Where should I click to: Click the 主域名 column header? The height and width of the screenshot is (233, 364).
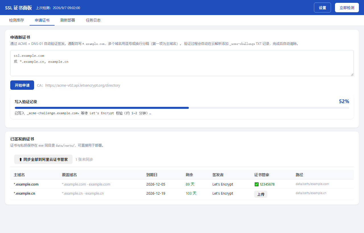(19, 175)
